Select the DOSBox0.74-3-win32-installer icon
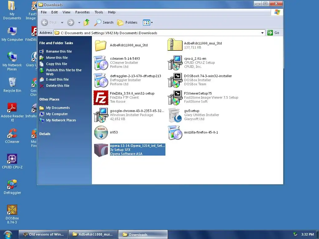This screenshot has height=239, width=319. [x=175, y=80]
